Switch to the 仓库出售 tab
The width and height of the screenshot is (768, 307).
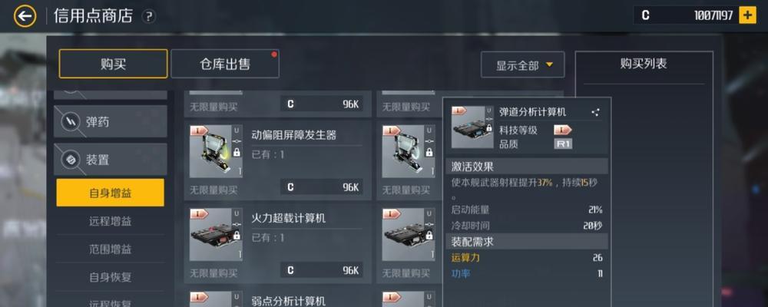[225, 64]
